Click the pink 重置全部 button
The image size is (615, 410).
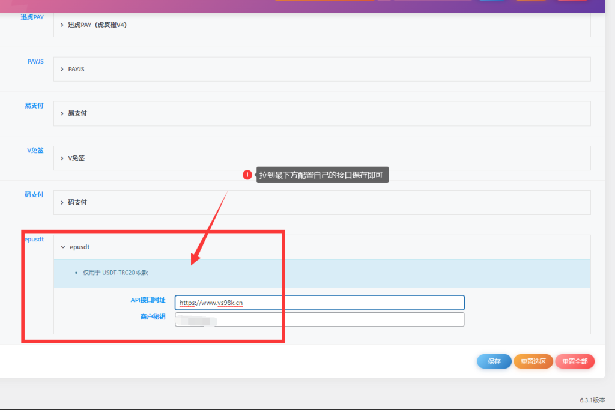pyautogui.click(x=575, y=361)
